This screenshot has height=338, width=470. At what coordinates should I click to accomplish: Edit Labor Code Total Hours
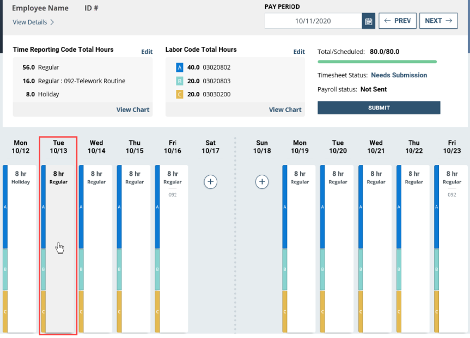tap(299, 52)
